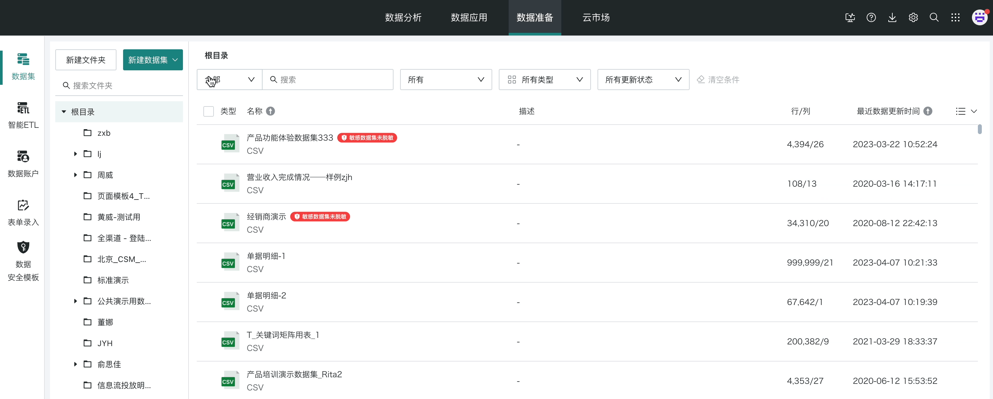Click 清空条件 to clear filters
This screenshot has height=399, width=993.
click(718, 80)
